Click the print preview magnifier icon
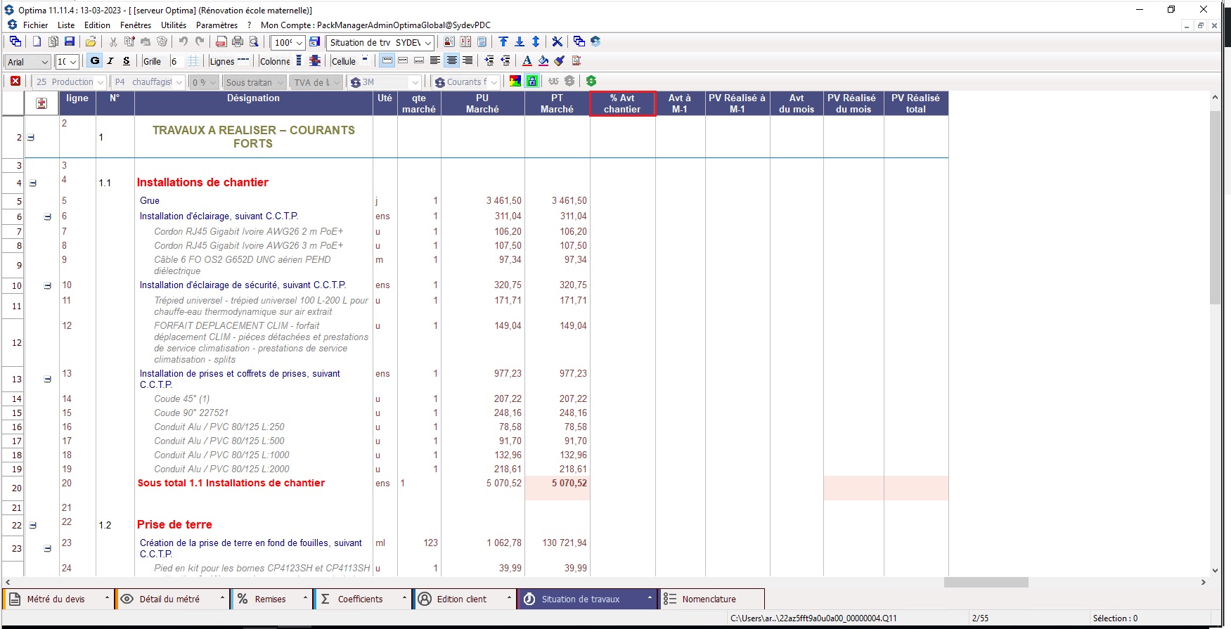This screenshot has width=1231, height=629. [x=254, y=42]
